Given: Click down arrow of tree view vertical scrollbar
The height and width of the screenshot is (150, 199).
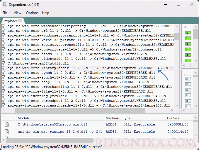Looking at the screenshot, I should (177, 106).
